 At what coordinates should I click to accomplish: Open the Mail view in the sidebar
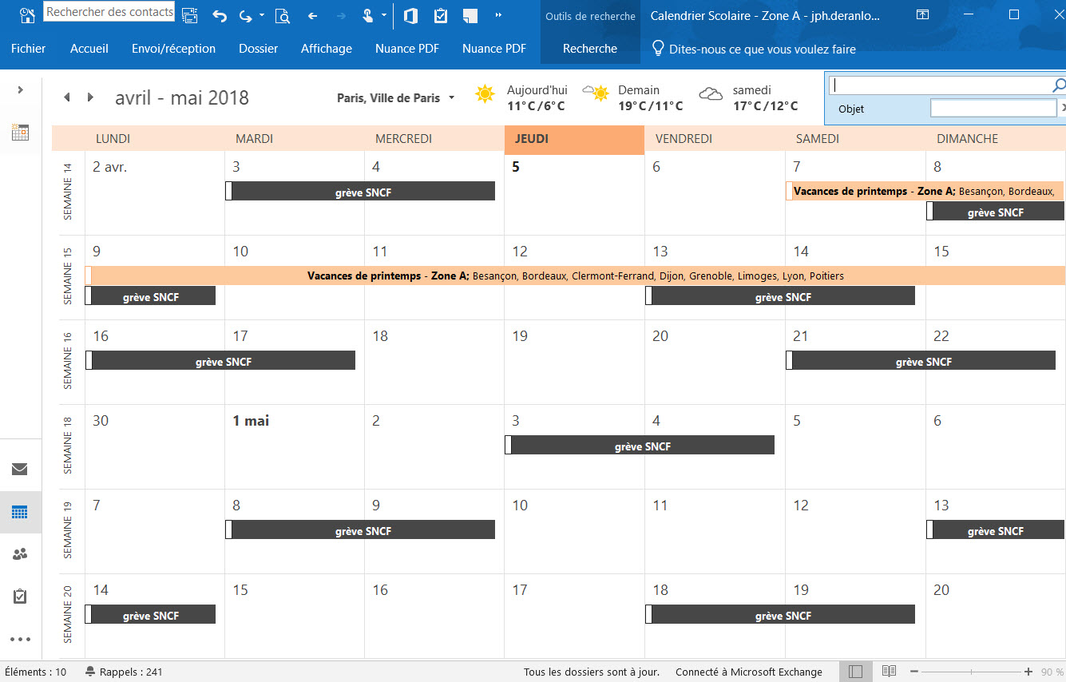coord(20,469)
